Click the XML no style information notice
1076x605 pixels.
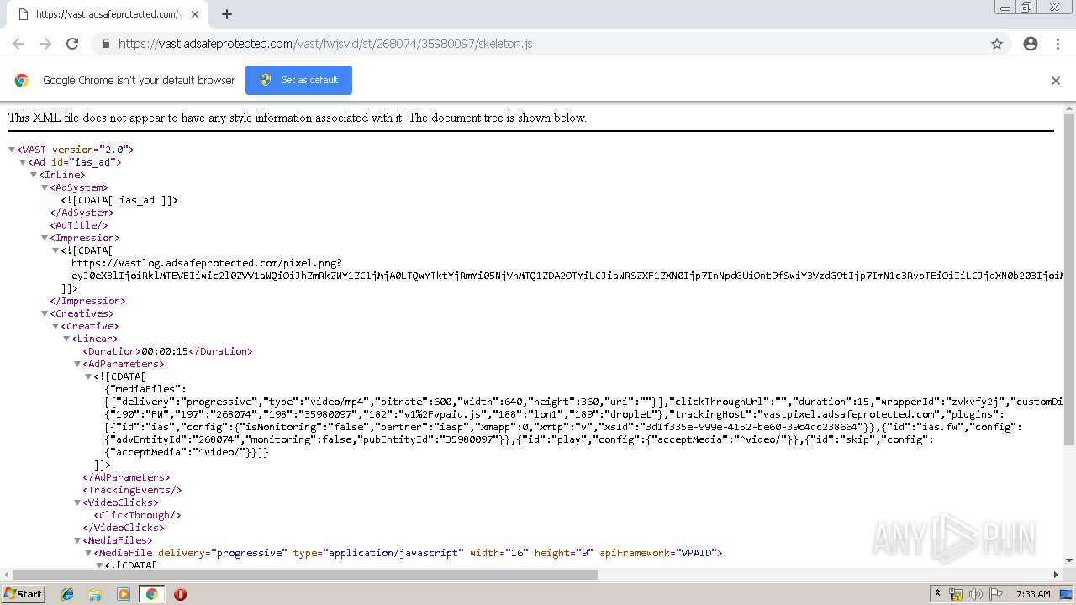pos(298,118)
